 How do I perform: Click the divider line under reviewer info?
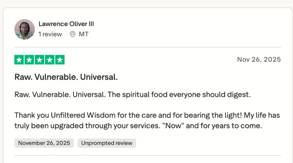[x=148, y=47]
